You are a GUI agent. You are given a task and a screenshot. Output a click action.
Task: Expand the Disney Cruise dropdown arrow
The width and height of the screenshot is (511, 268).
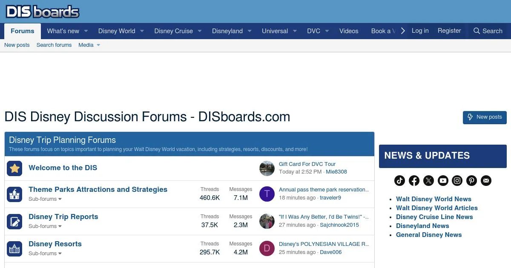pos(199,31)
